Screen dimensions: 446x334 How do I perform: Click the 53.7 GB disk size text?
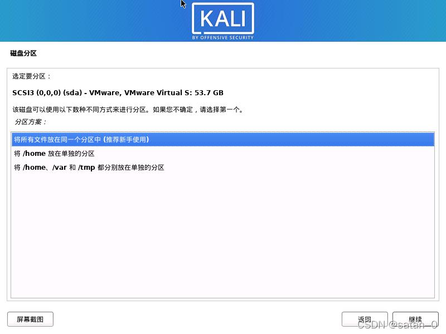click(x=209, y=93)
